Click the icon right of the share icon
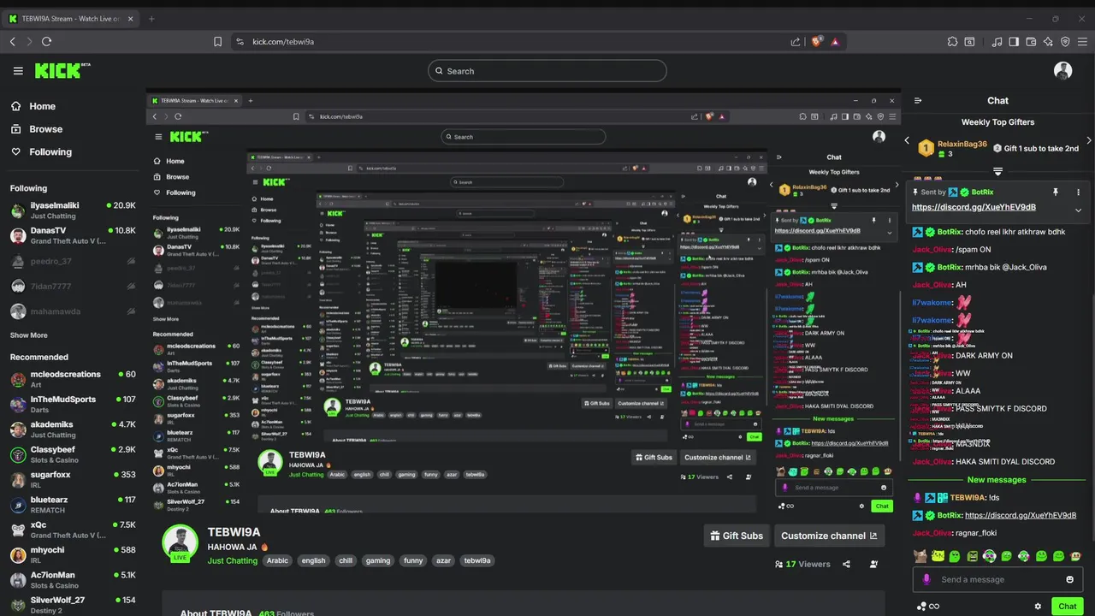Screen dimensions: 1095x616 (x=873, y=564)
